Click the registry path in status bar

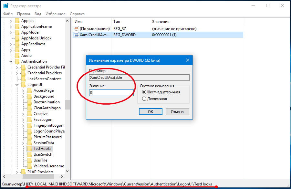(107, 184)
